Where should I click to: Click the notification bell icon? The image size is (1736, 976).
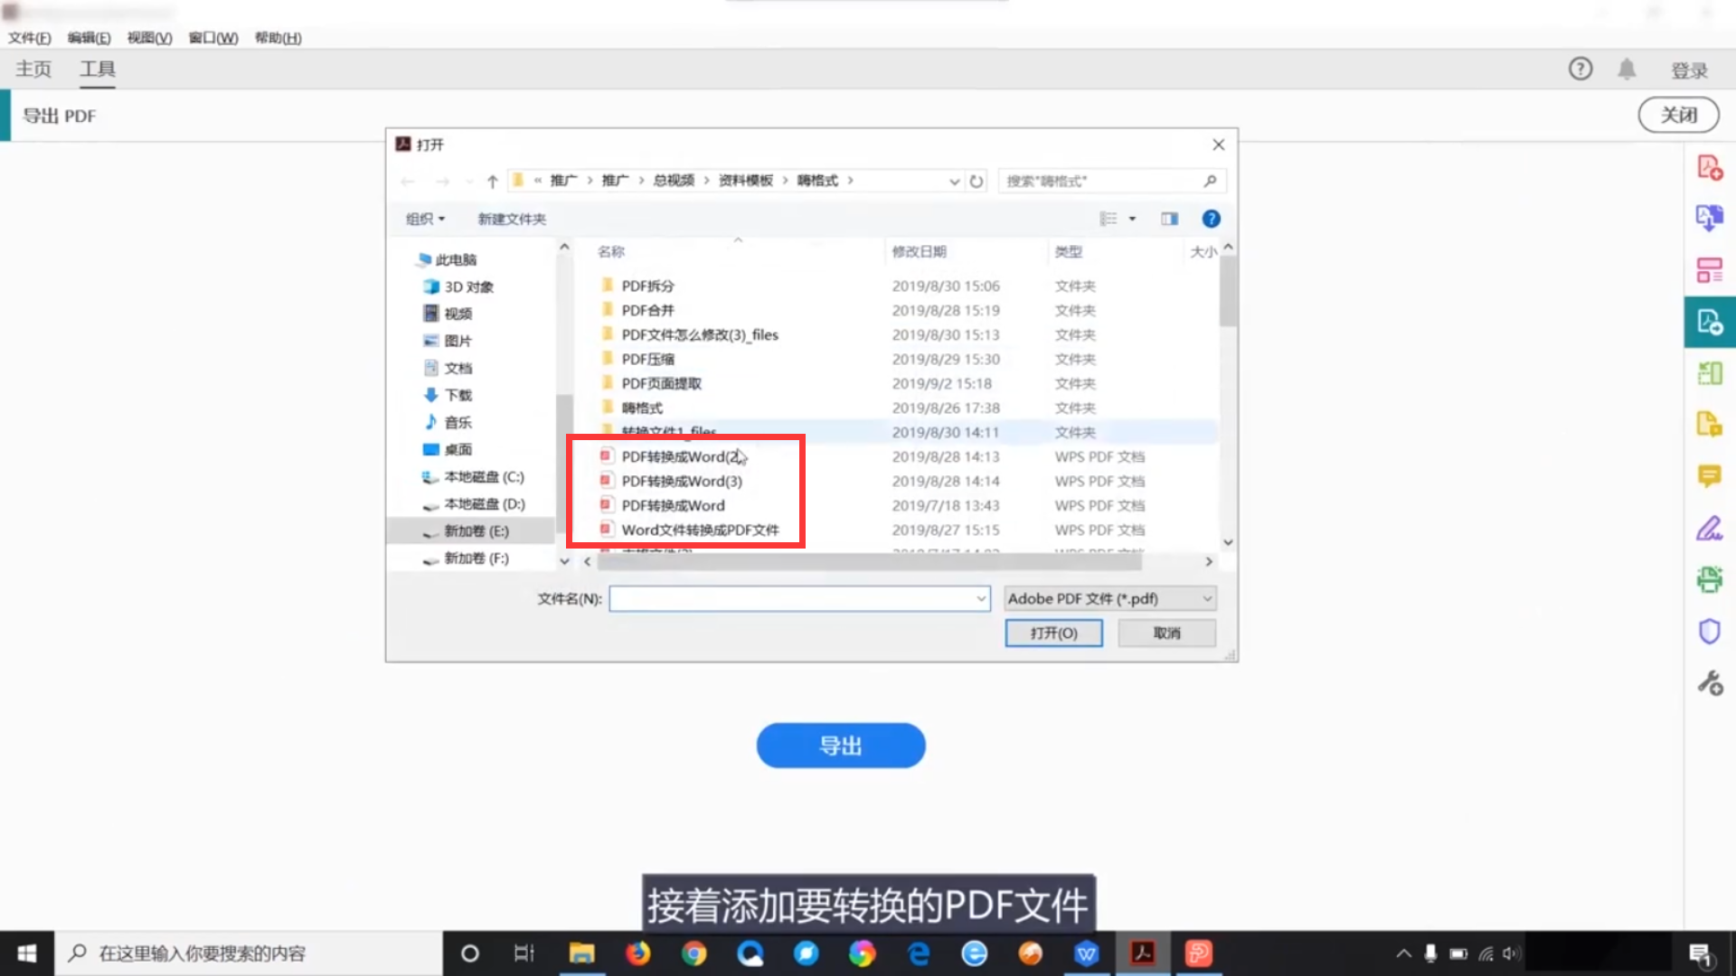1627,69
